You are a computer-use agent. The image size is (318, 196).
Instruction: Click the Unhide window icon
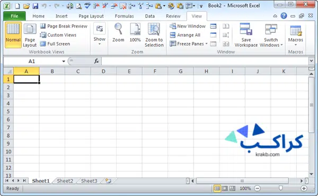pos(213,43)
